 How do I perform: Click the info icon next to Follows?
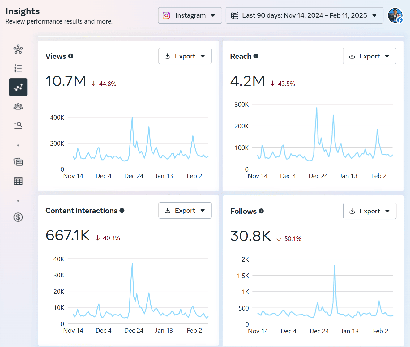pos(261,211)
